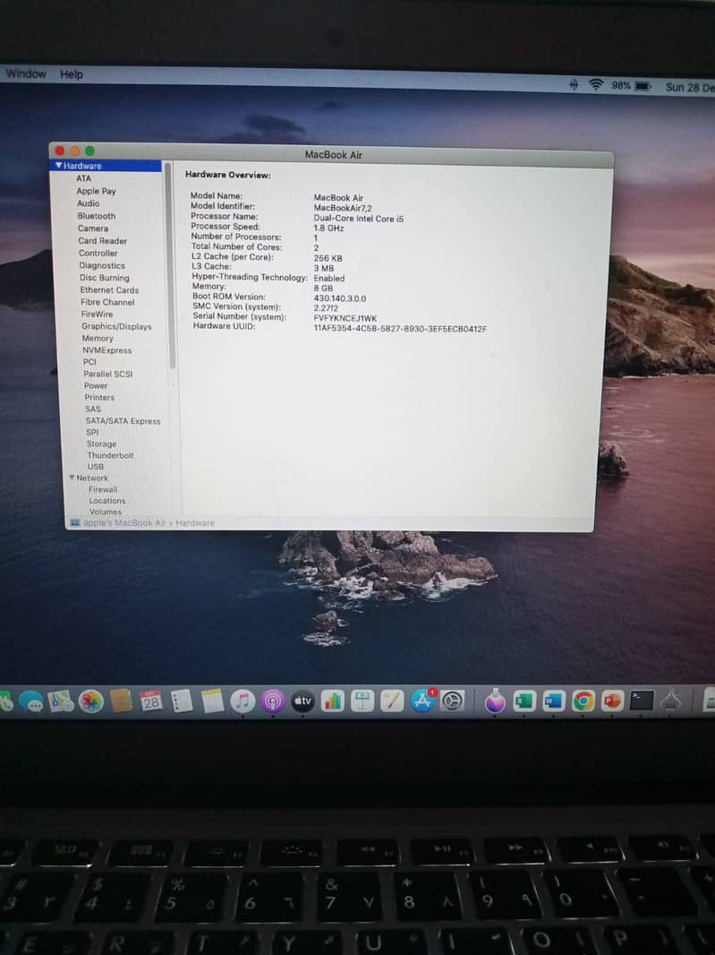Launch Microsoft Excel from the dock

point(523,701)
